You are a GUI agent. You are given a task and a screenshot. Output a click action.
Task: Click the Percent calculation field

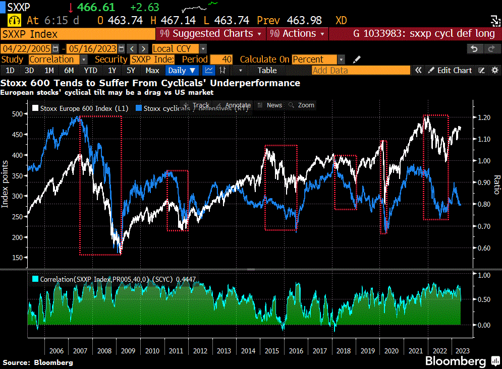[315, 59]
